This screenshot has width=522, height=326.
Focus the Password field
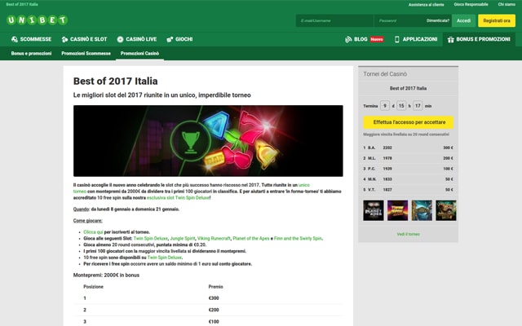400,20
